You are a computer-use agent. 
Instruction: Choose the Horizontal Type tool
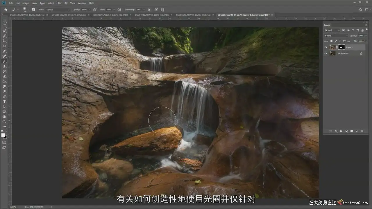pos(4,101)
